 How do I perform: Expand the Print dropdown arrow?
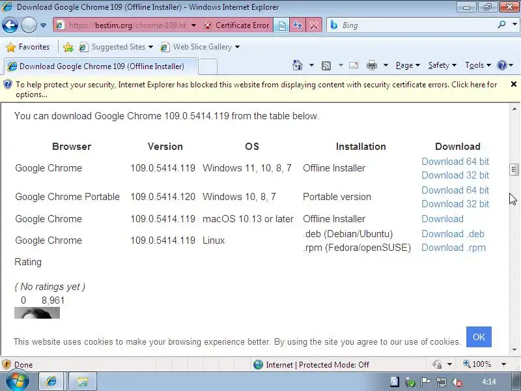pos(386,65)
